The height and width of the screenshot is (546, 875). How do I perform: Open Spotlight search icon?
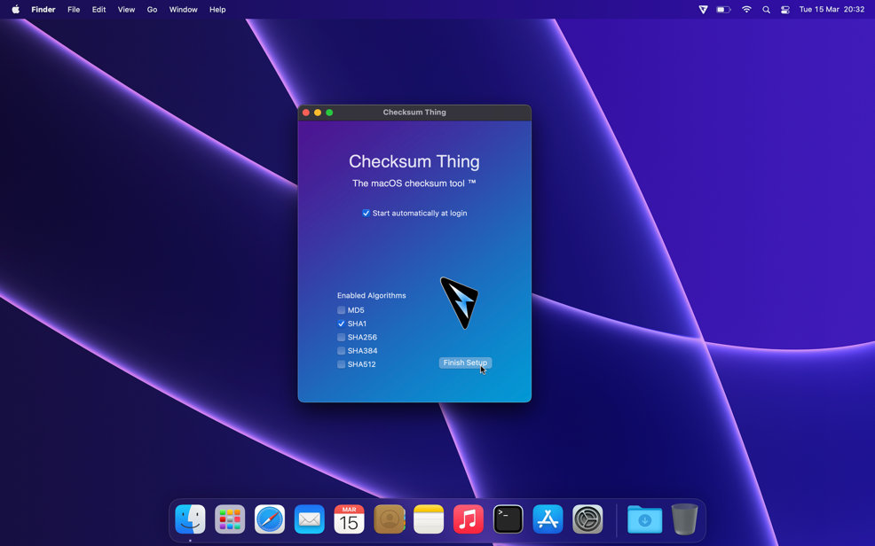[x=766, y=10]
